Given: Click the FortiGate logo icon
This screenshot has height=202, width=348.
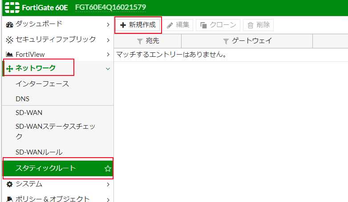Looking at the screenshot, I should [x=12, y=8].
